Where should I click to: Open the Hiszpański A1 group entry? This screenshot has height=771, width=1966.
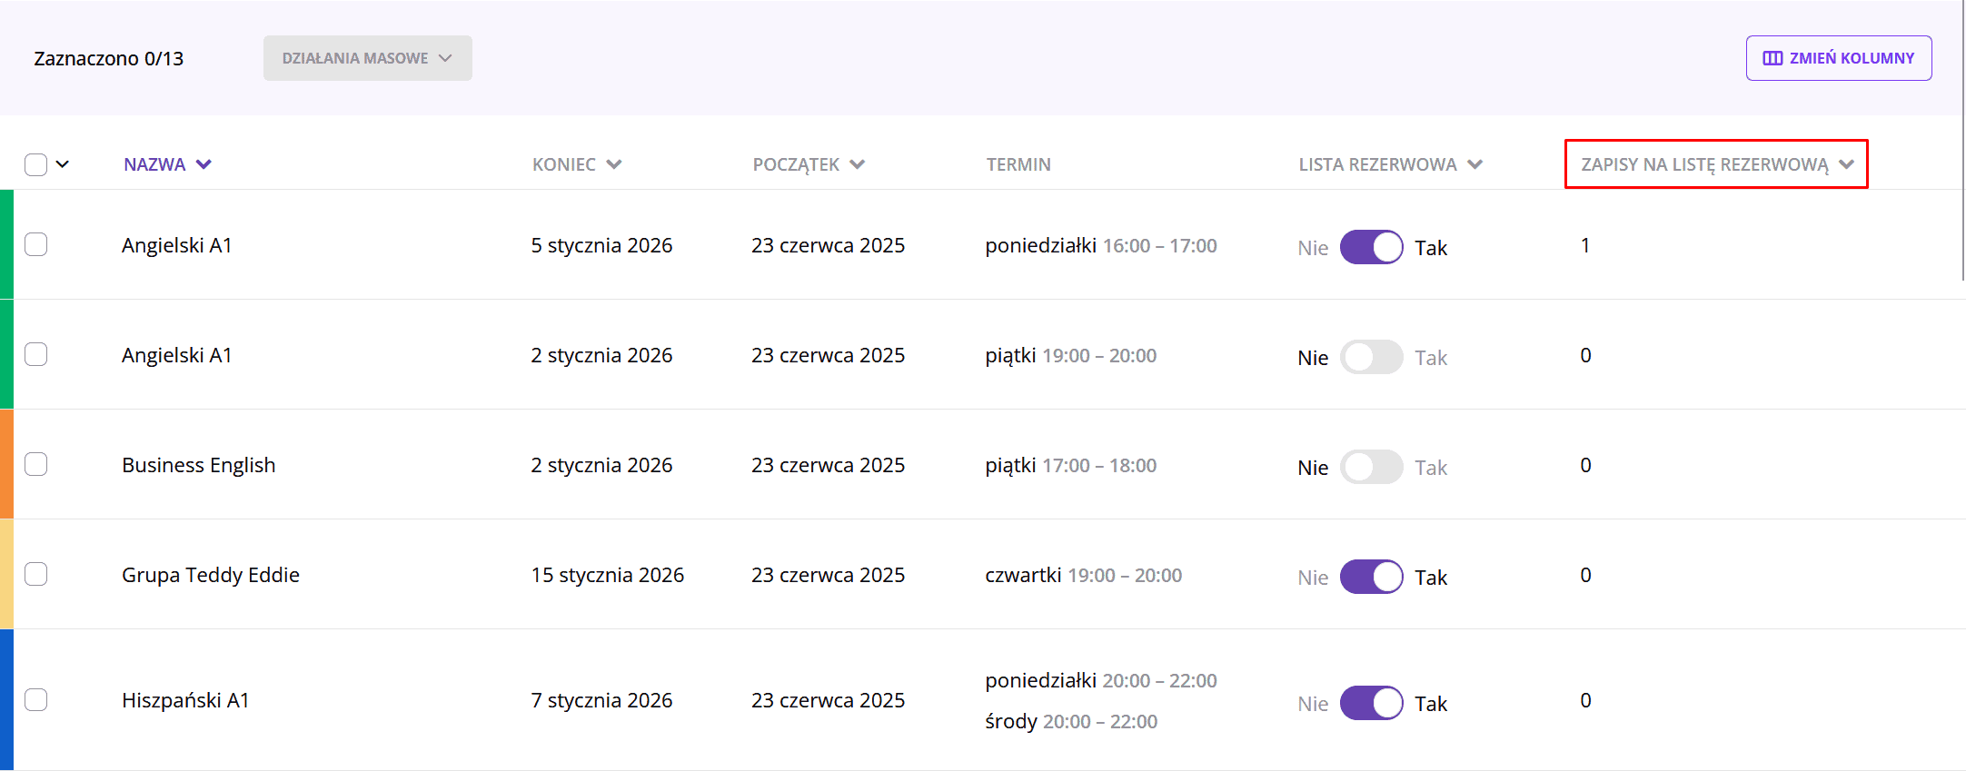185,700
